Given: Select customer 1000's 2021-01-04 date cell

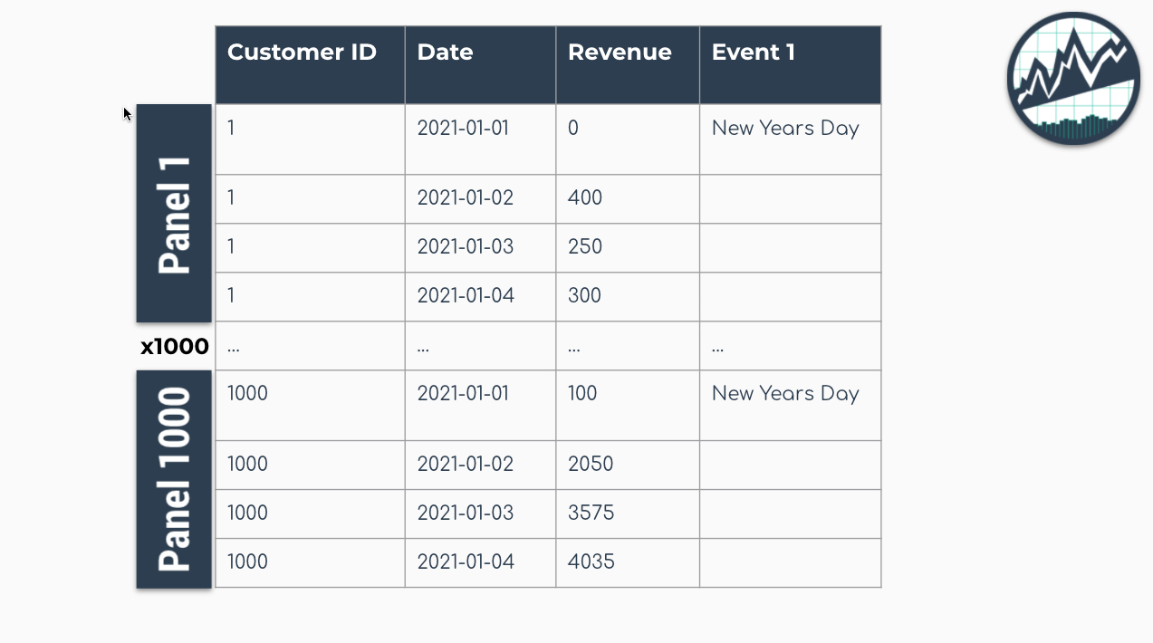Looking at the screenshot, I should (x=466, y=562).
